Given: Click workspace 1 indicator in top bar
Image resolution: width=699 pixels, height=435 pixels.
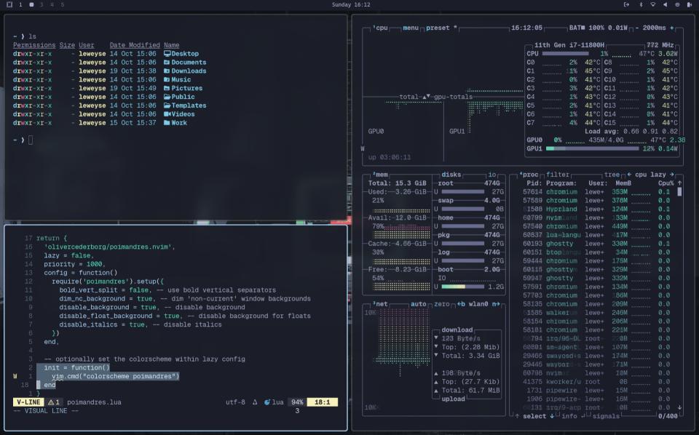Looking at the screenshot, I should point(20,4).
